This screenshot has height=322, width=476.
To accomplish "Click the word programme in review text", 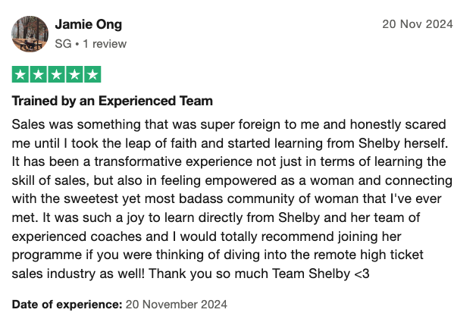I will tap(47, 255).
